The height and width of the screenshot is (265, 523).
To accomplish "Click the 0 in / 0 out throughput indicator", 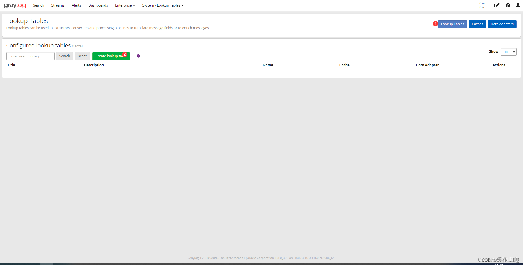I will (483, 5).
